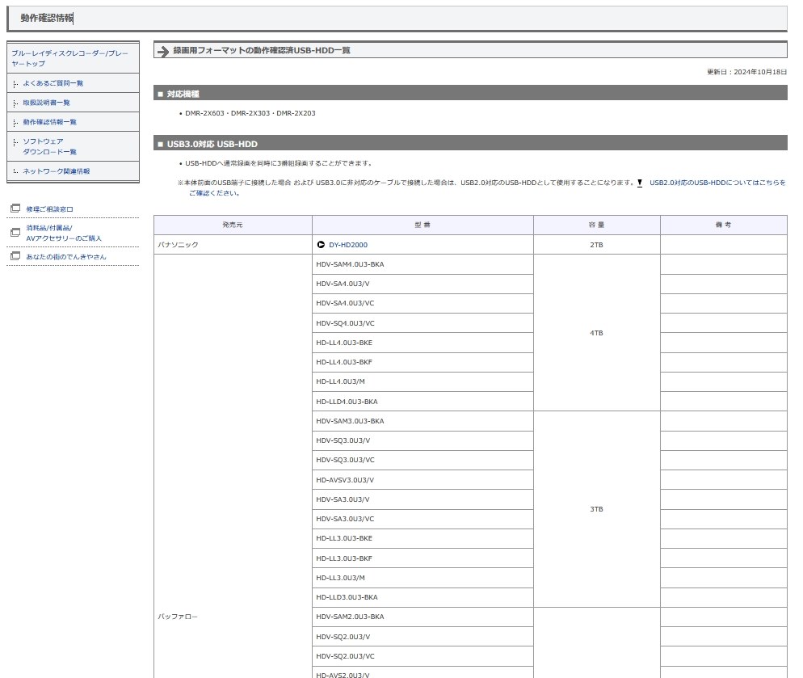Viewport: 803px width, 678px height.
Task: Click the window icon beside 消耗品/付属品
Action: tap(15, 232)
